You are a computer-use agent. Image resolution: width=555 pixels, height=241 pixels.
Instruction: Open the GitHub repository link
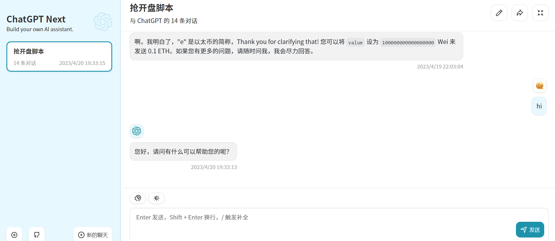[36, 235]
